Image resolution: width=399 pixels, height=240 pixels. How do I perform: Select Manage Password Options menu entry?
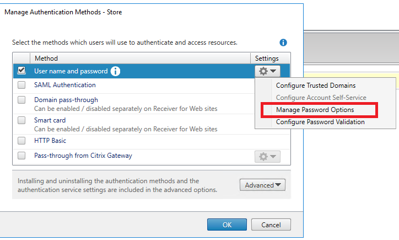click(x=315, y=110)
